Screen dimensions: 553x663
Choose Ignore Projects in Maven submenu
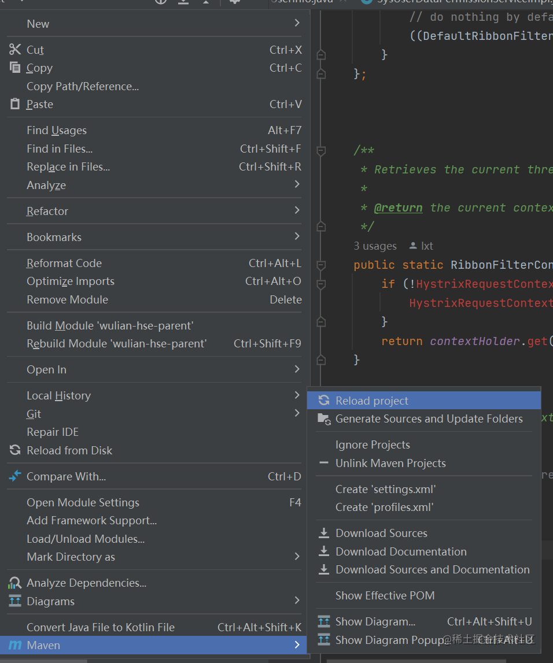(424, 445)
